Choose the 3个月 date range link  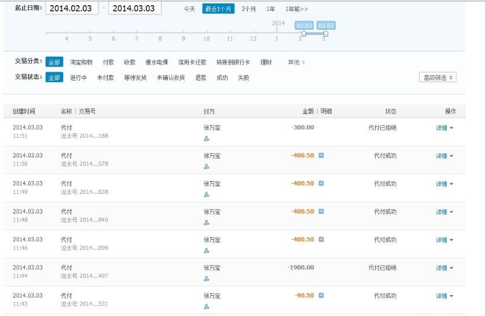click(x=249, y=9)
